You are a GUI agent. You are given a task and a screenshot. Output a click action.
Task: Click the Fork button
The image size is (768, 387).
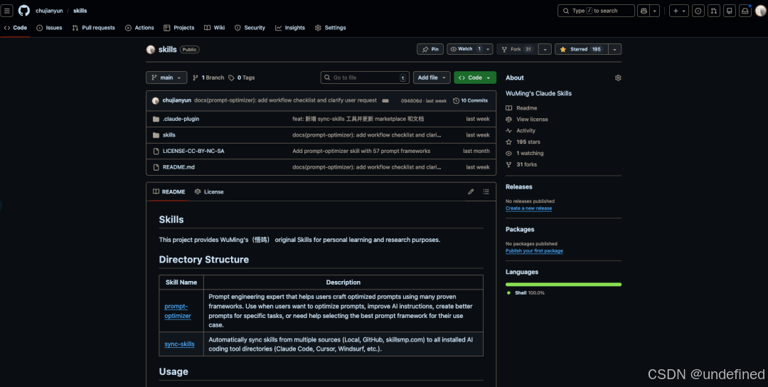[517, 50]
